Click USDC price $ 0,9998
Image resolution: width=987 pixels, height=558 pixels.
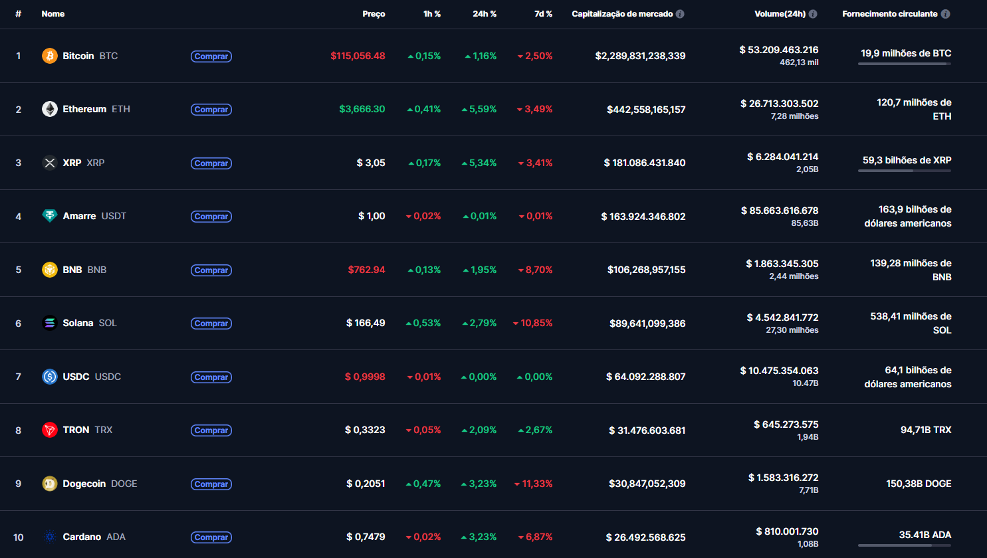[365, 377]
